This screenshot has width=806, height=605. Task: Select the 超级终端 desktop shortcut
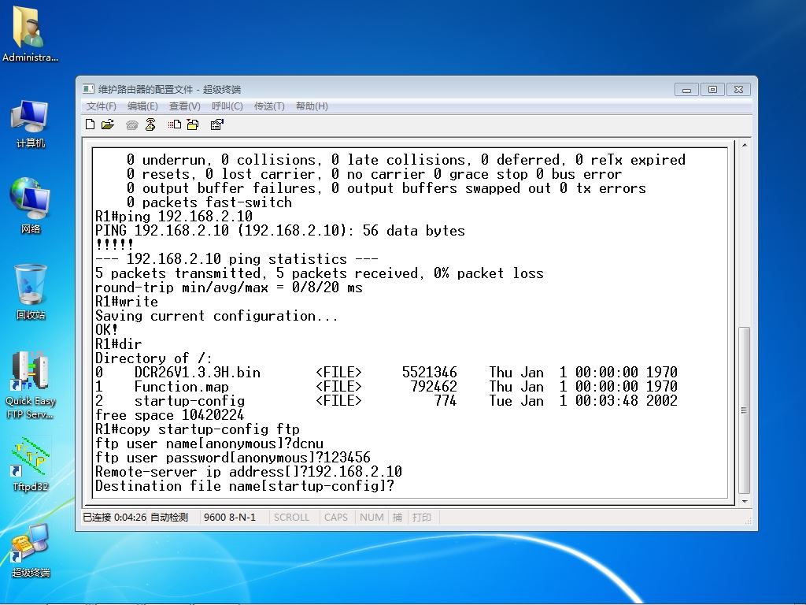point(31,551)
